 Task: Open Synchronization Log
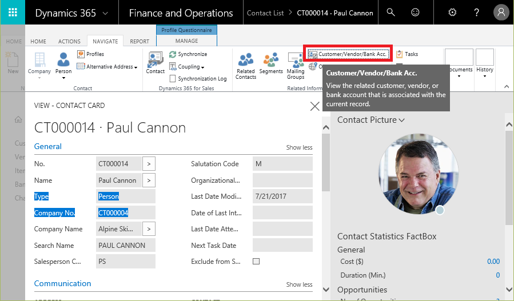coord(198,79)
